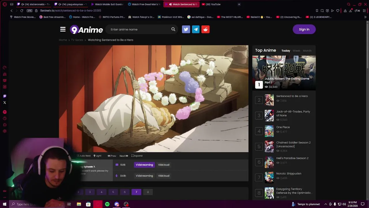Open Pokémon Volt Whi... bookmark
Image resolution: width=369 pixels, height=208 pixels.
click(x=171, y=17)
